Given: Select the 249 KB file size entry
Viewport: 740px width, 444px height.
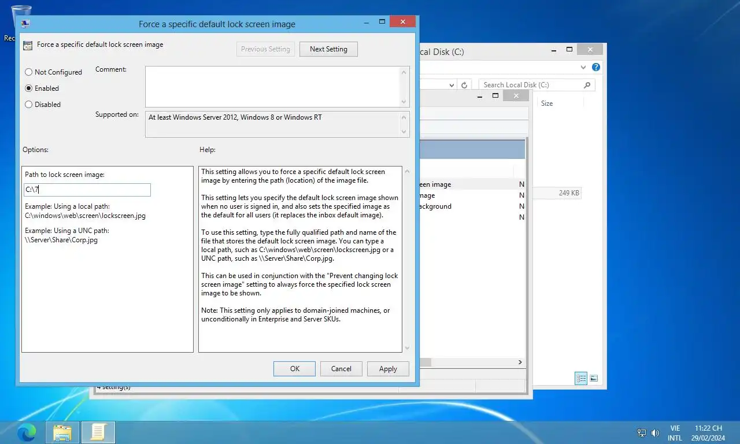Looking at the screenshot, I should click(x=569, y=193).
